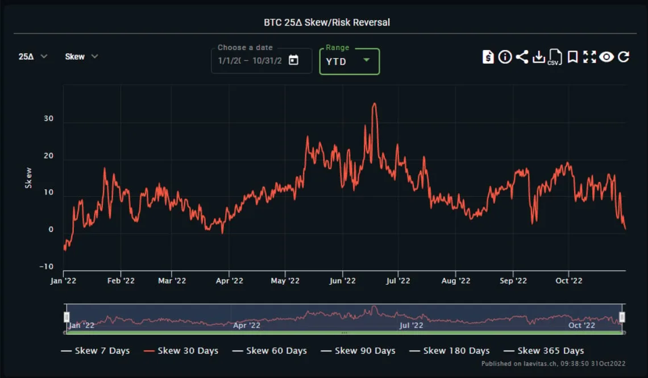Click the Sep '22 x-axis label

click(513, 281)
